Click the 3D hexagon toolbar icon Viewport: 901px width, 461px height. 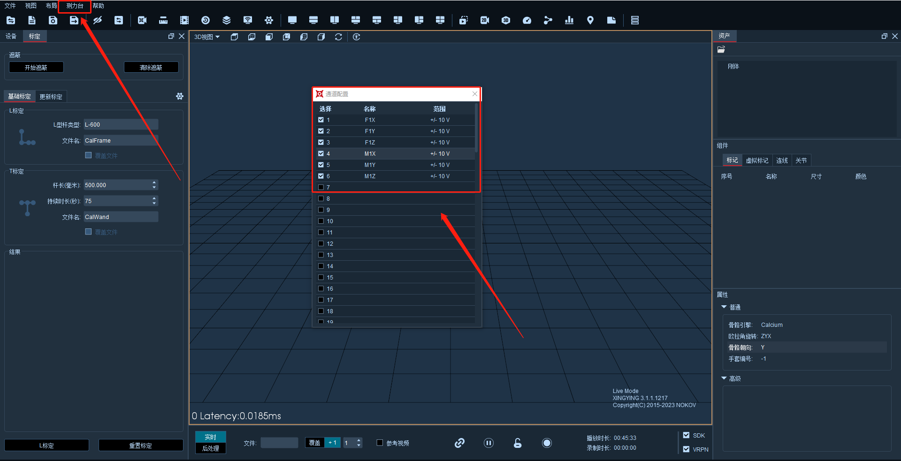(506, 20)
